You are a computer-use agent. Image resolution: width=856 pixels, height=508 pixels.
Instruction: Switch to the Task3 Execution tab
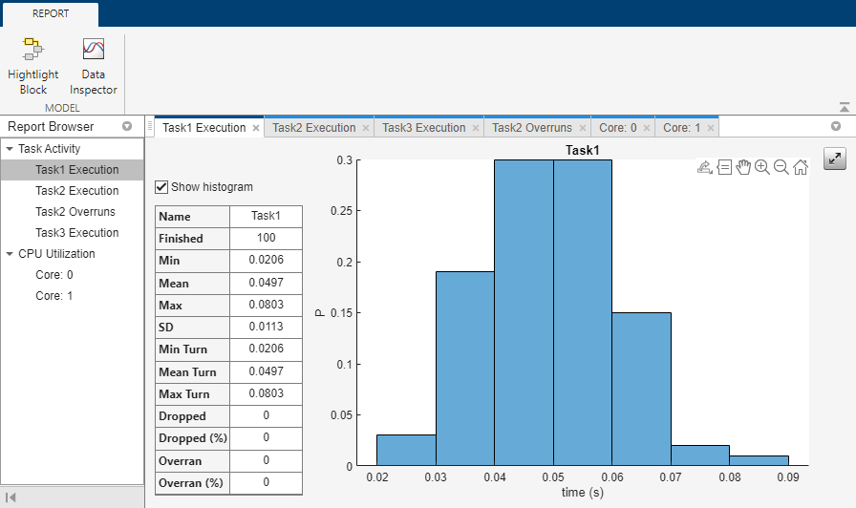coord(423,128)
